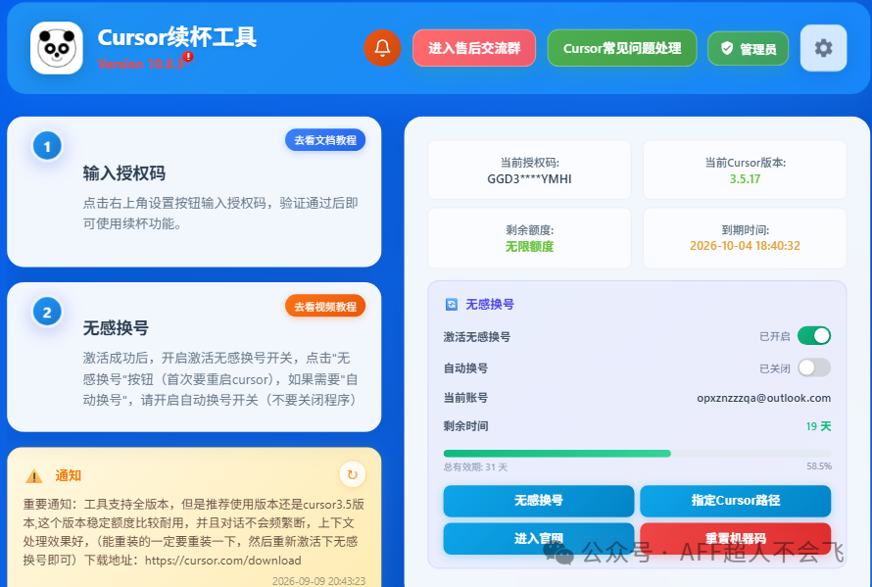Viewport: 872px width, 587px height.
Task: Click the Cursor version value 3.5.17
Action: tap(745, 179)
